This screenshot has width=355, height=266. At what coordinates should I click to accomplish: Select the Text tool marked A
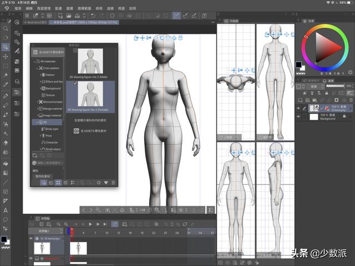(6, 211)
